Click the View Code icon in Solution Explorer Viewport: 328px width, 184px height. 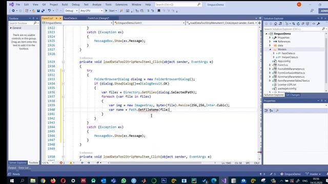coord(314,24)
